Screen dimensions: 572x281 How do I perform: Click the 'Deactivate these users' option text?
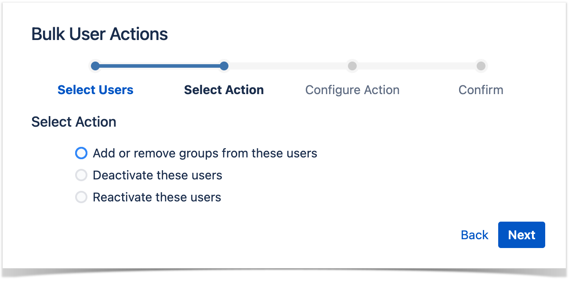coord(157,175)
